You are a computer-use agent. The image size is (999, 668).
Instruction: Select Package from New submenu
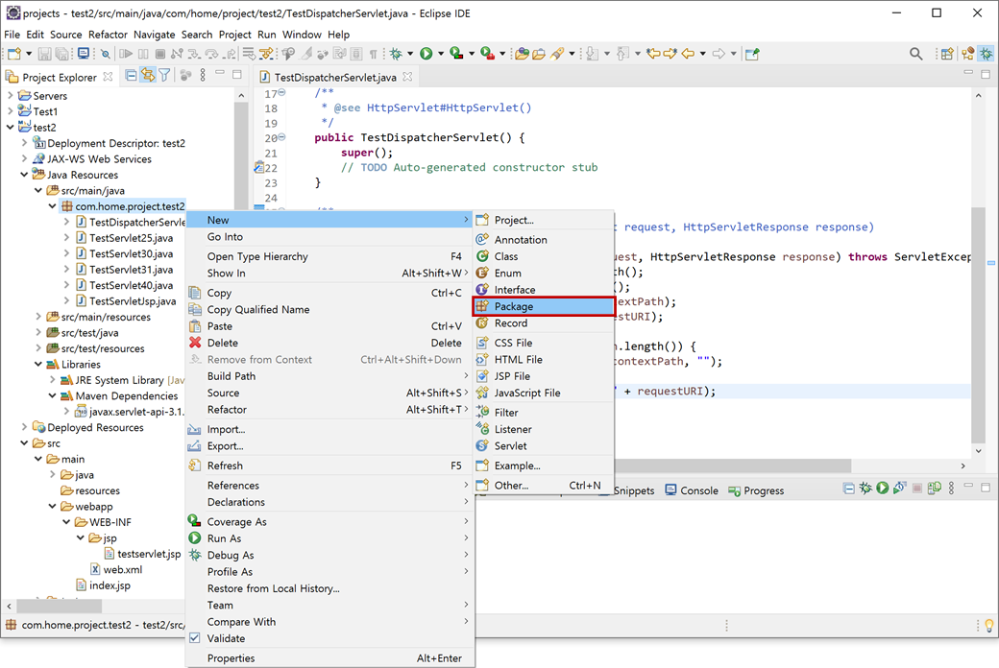tap(544, 306)
